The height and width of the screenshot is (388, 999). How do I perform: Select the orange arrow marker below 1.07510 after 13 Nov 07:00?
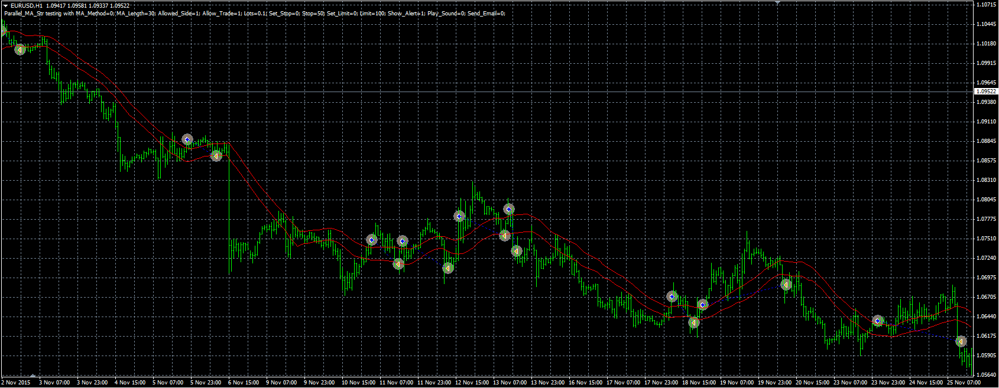tap(517, 251)
